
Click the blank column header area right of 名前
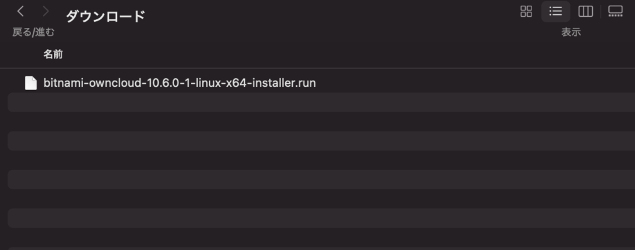[349, 55]
